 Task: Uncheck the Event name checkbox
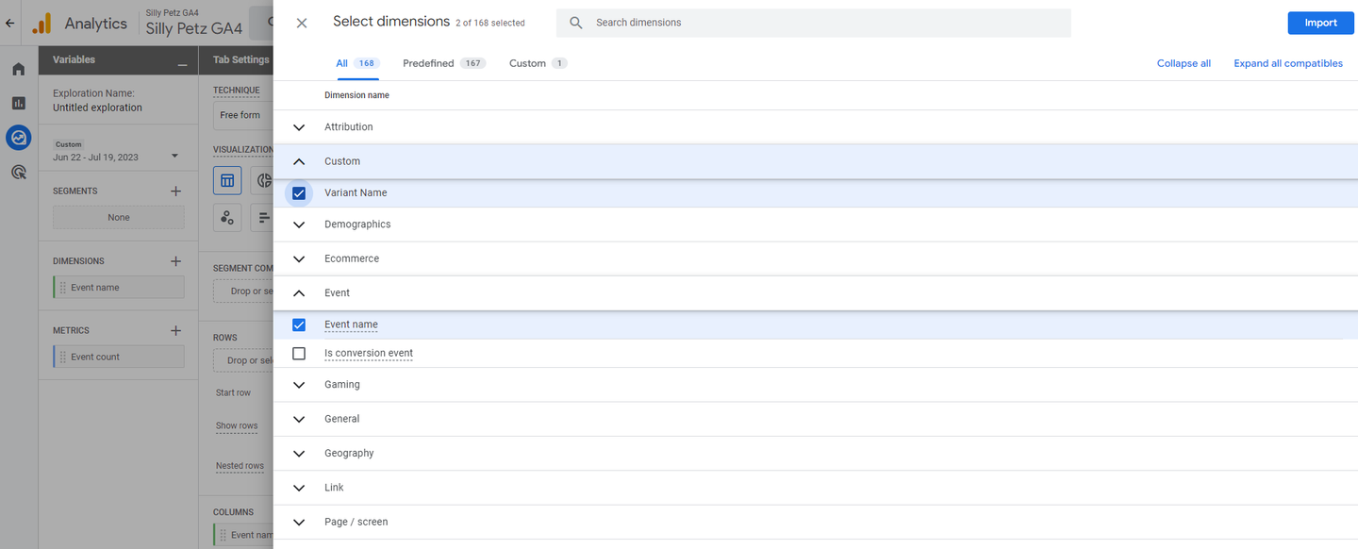click(299, 324)
